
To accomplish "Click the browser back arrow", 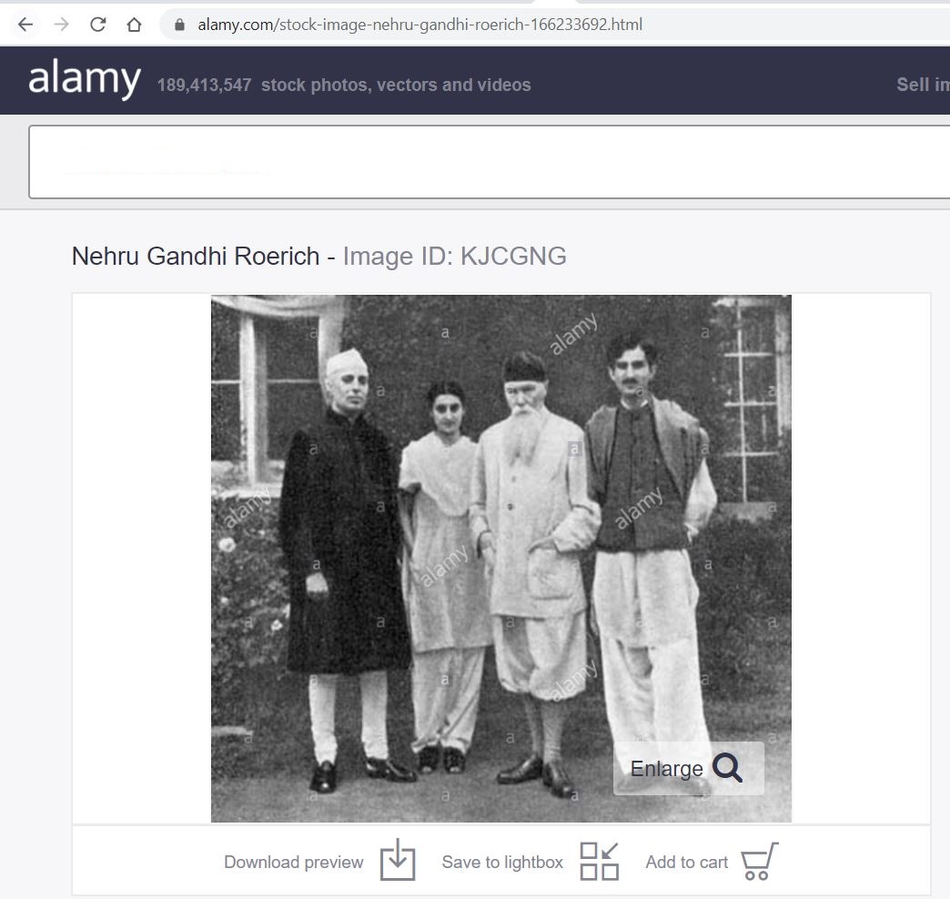I will click(x=25, y=25).
